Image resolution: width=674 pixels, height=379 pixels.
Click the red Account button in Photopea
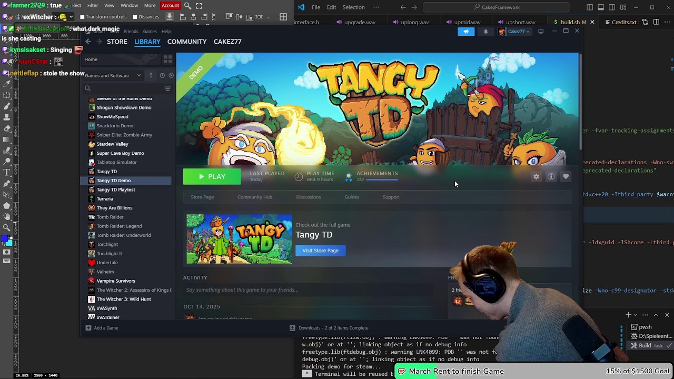point(170,6)
